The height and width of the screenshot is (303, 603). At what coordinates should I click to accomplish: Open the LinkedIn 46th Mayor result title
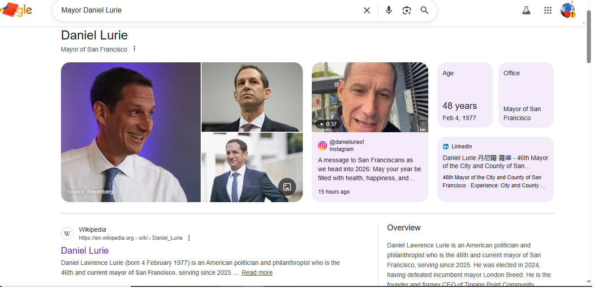(x=495, y=162)
